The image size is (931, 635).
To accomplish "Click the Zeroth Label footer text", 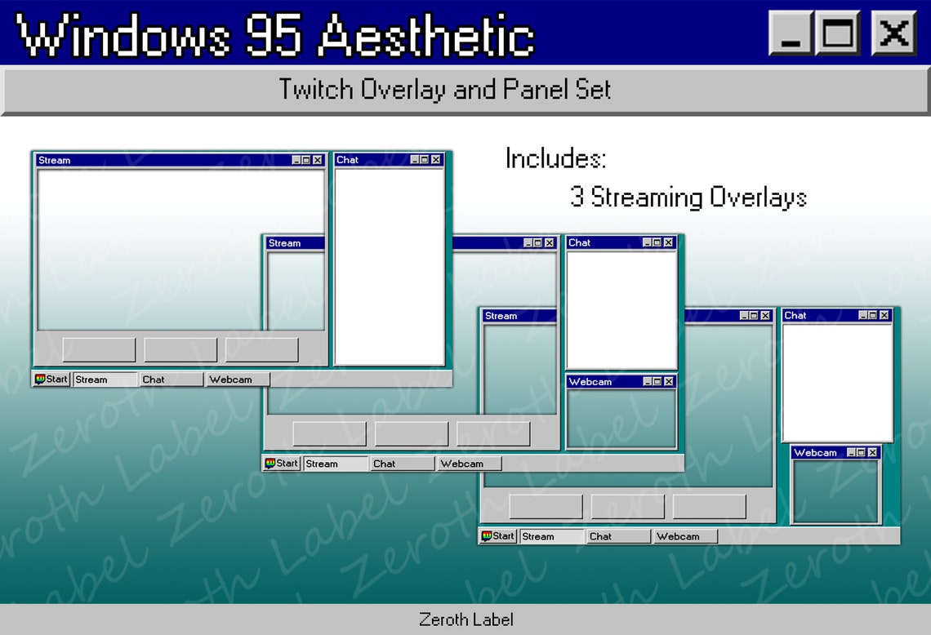I will pos(465,620).
